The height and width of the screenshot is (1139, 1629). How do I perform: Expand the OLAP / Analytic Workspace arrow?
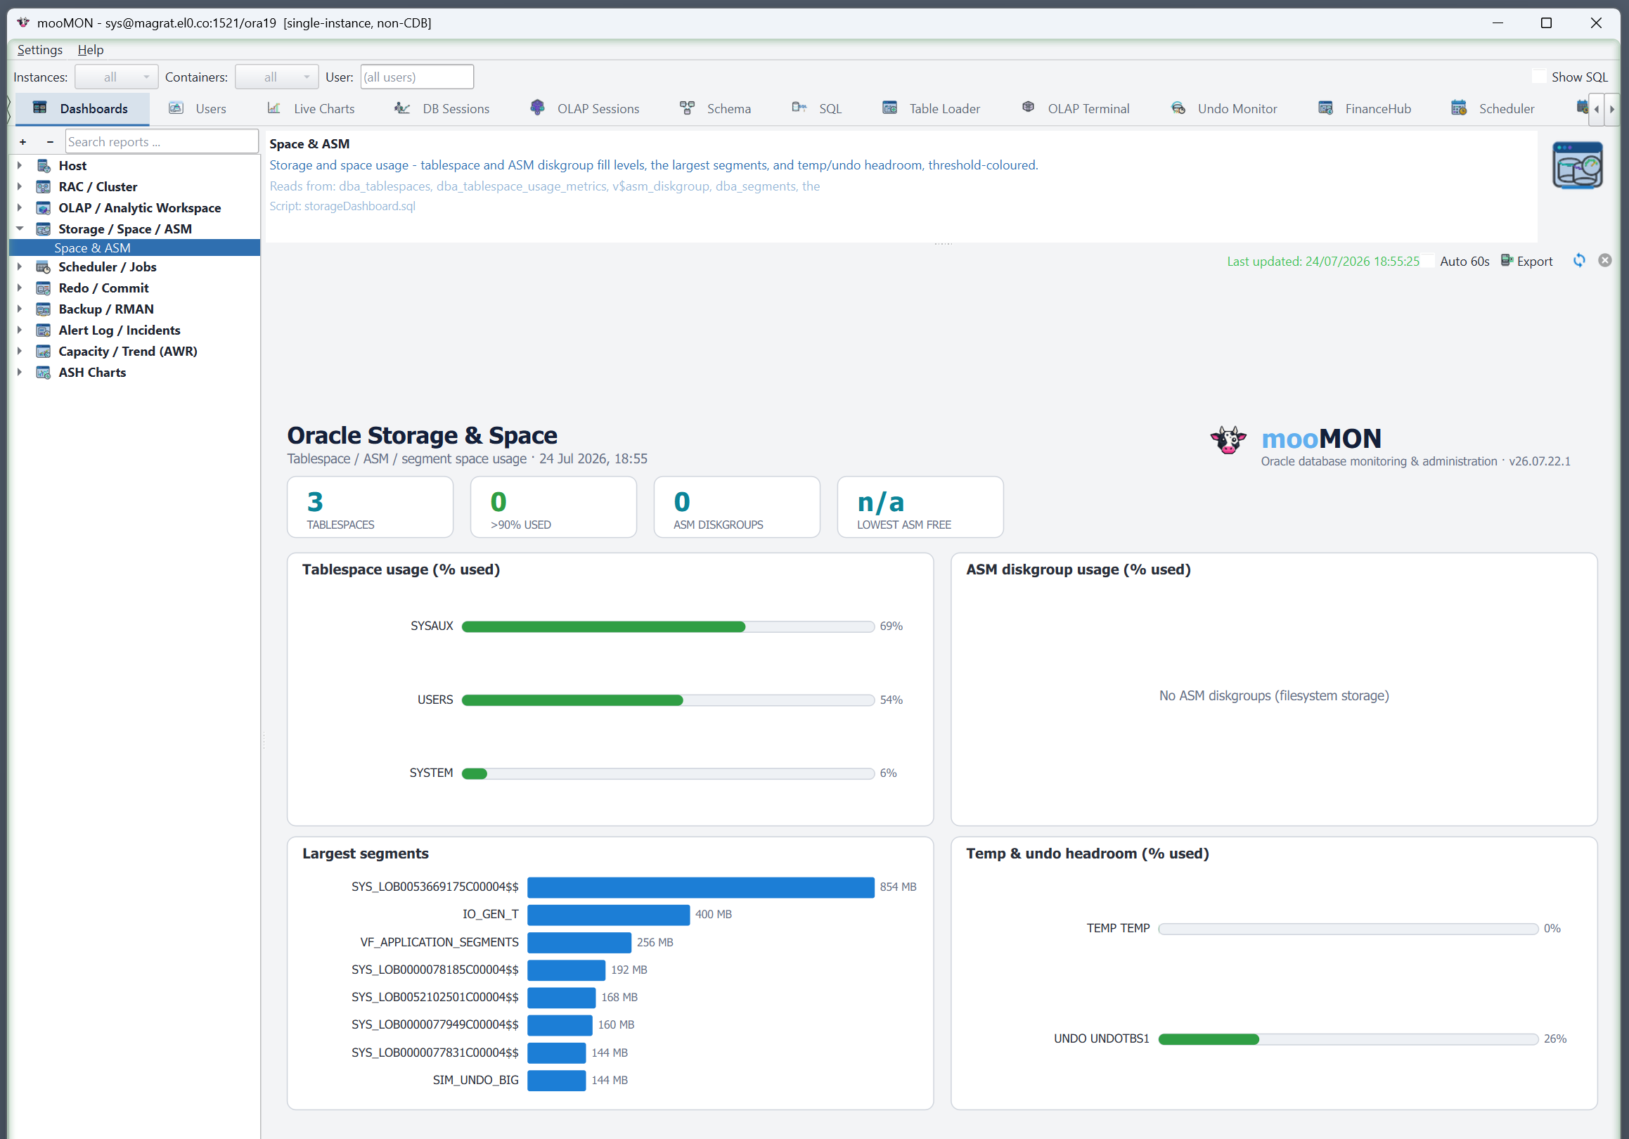pos(20,208)
